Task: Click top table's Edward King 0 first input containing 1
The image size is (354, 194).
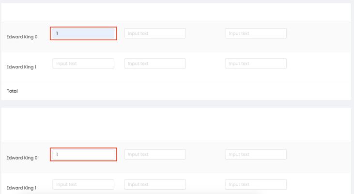Action: coord(83,33)
